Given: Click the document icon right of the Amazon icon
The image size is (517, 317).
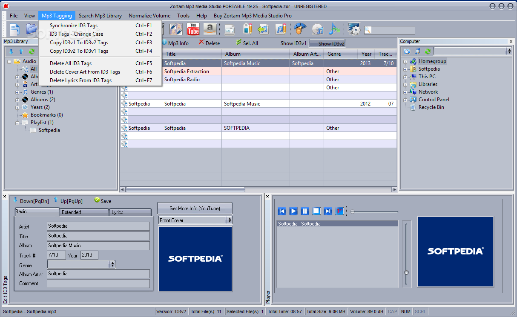Looking at the screenshot, I should pyautogui.click(x=230, y=29).
